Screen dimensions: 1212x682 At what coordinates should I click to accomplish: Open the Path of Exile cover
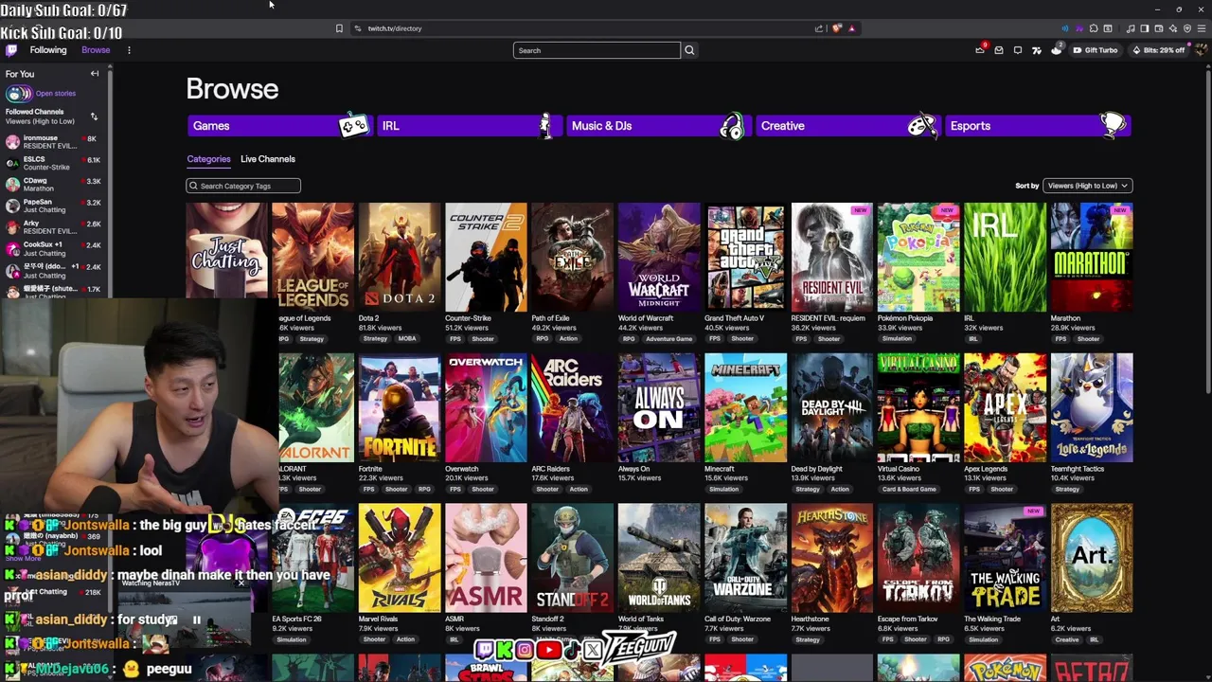point(572,257)
